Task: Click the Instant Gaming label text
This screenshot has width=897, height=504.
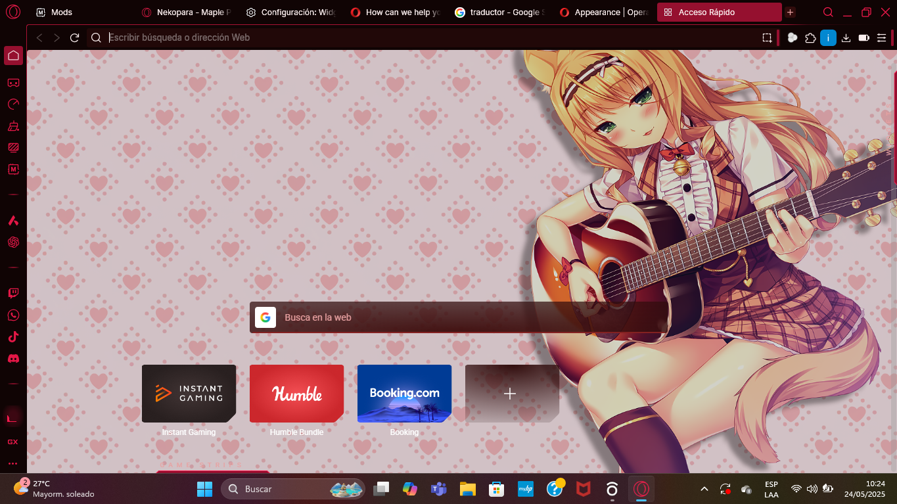Action: point(189,432)
